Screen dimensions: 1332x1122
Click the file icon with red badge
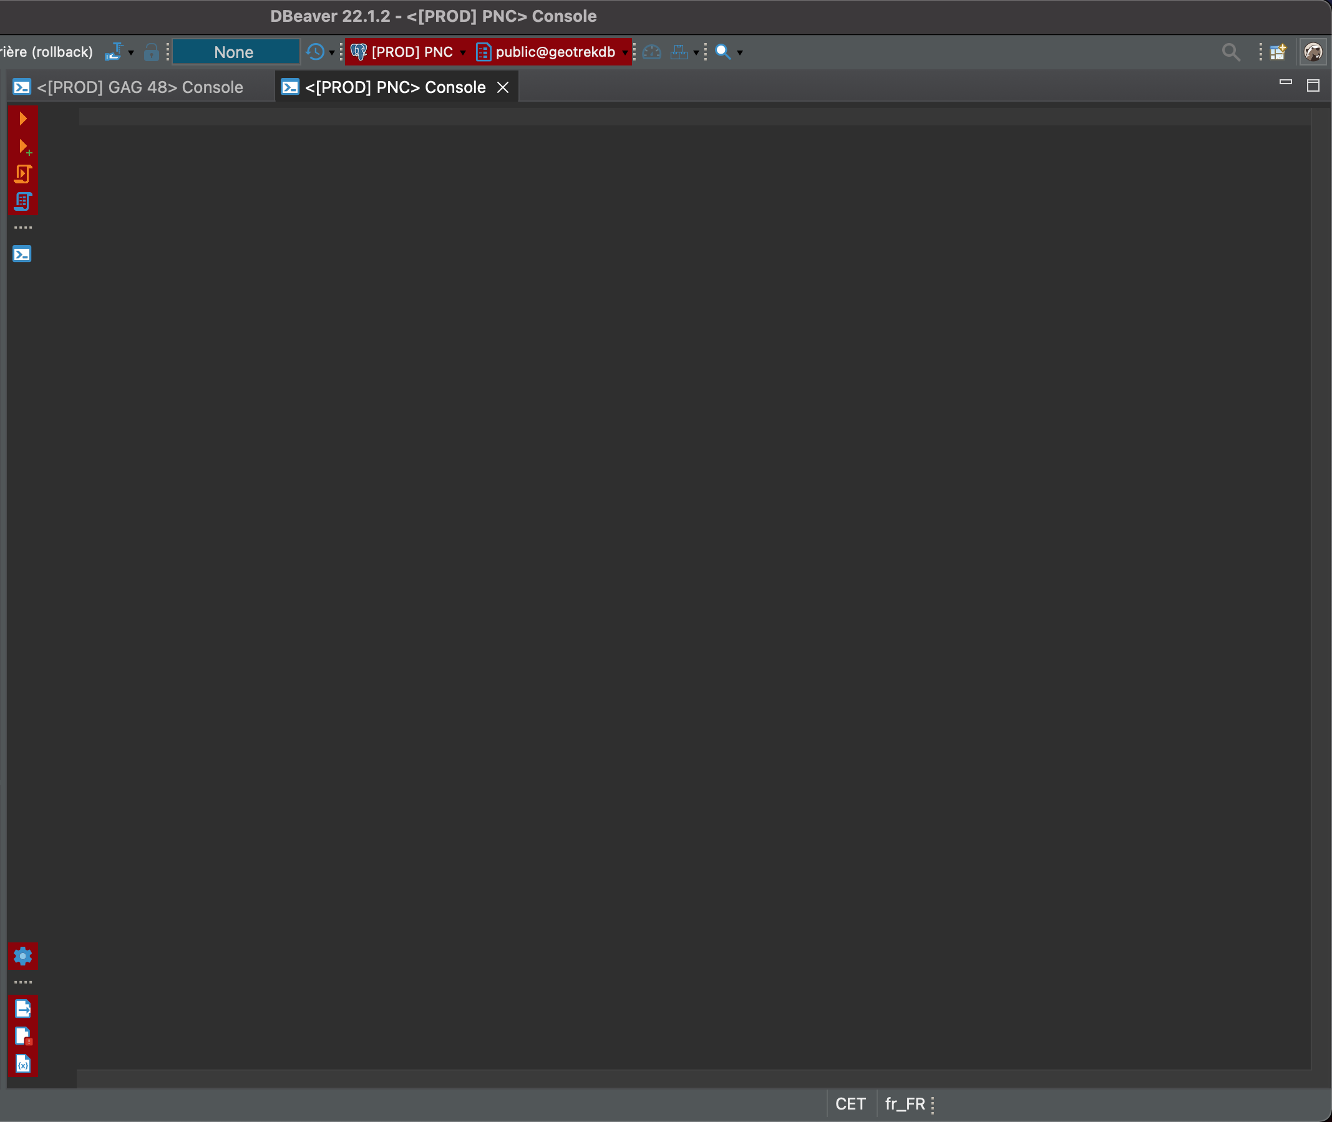coord(24,1036)
